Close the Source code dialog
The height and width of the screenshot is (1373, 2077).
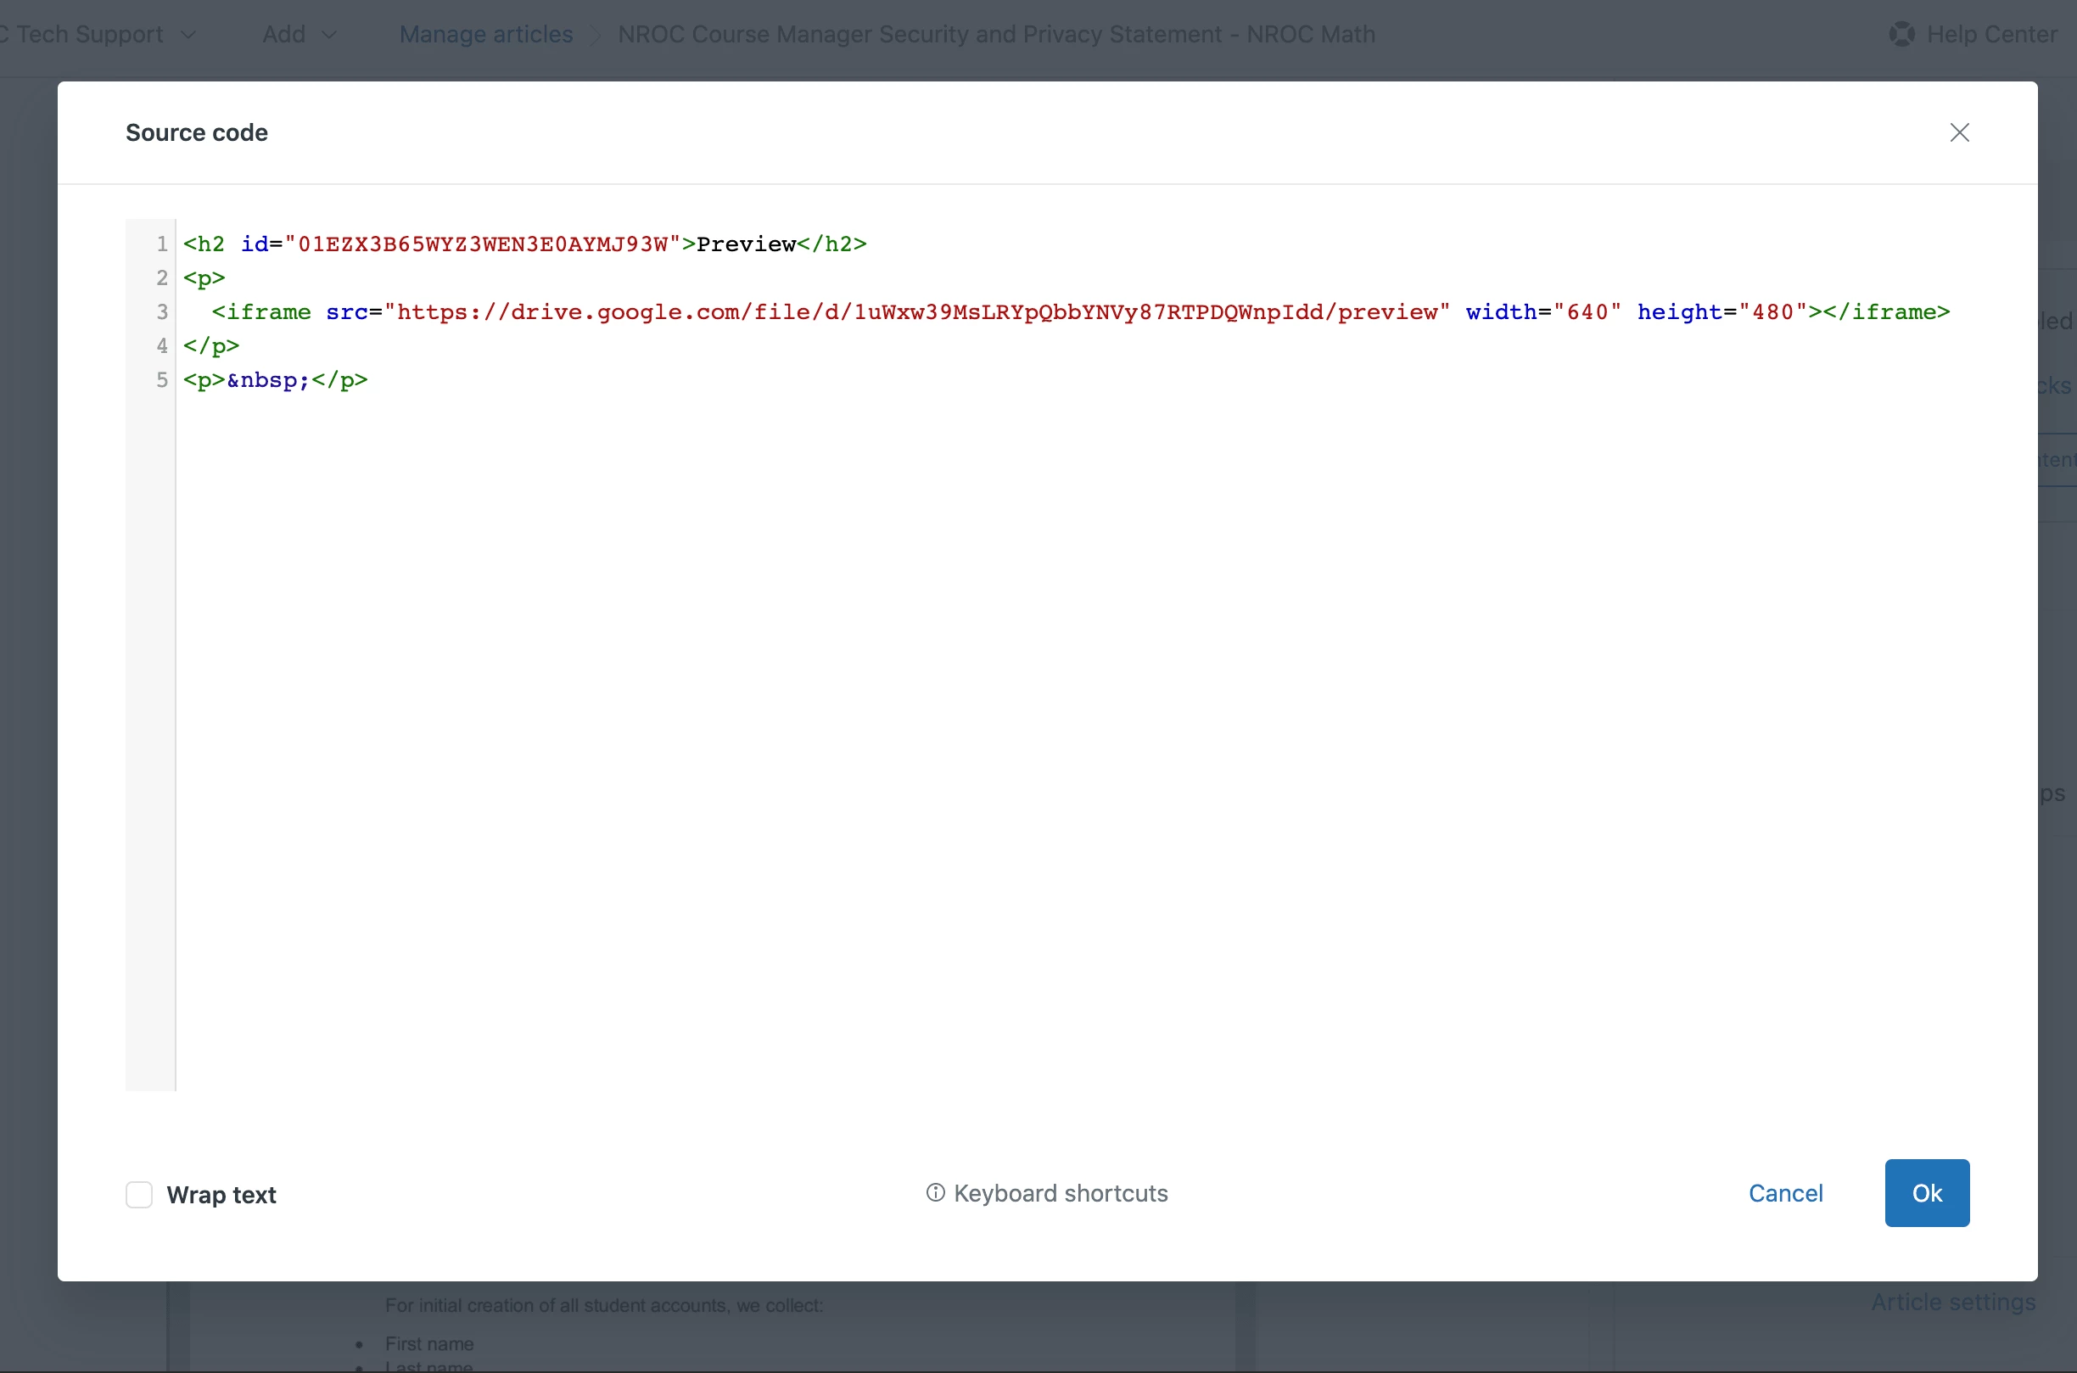click(1959, 132)
